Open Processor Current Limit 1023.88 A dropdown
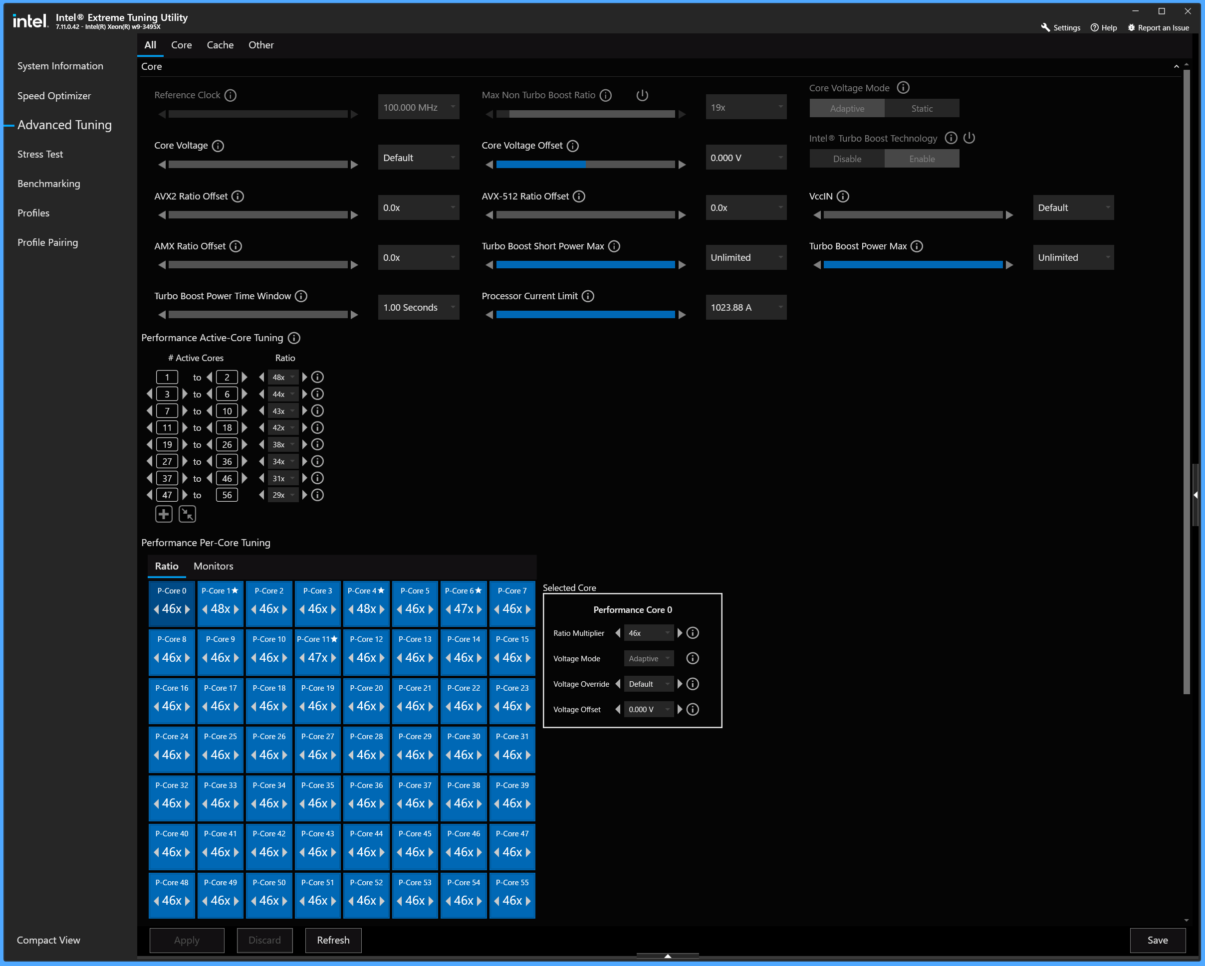This screenshot has height=966, width=1205. [746, 307]
